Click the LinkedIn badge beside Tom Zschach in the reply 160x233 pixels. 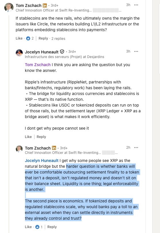coord(54,148)
